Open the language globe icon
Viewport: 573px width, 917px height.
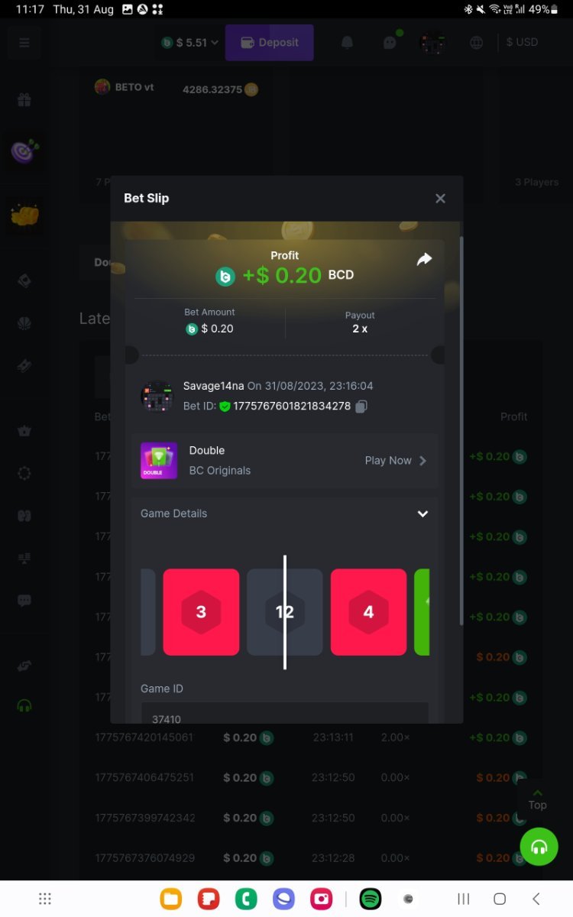pos(477,43)
